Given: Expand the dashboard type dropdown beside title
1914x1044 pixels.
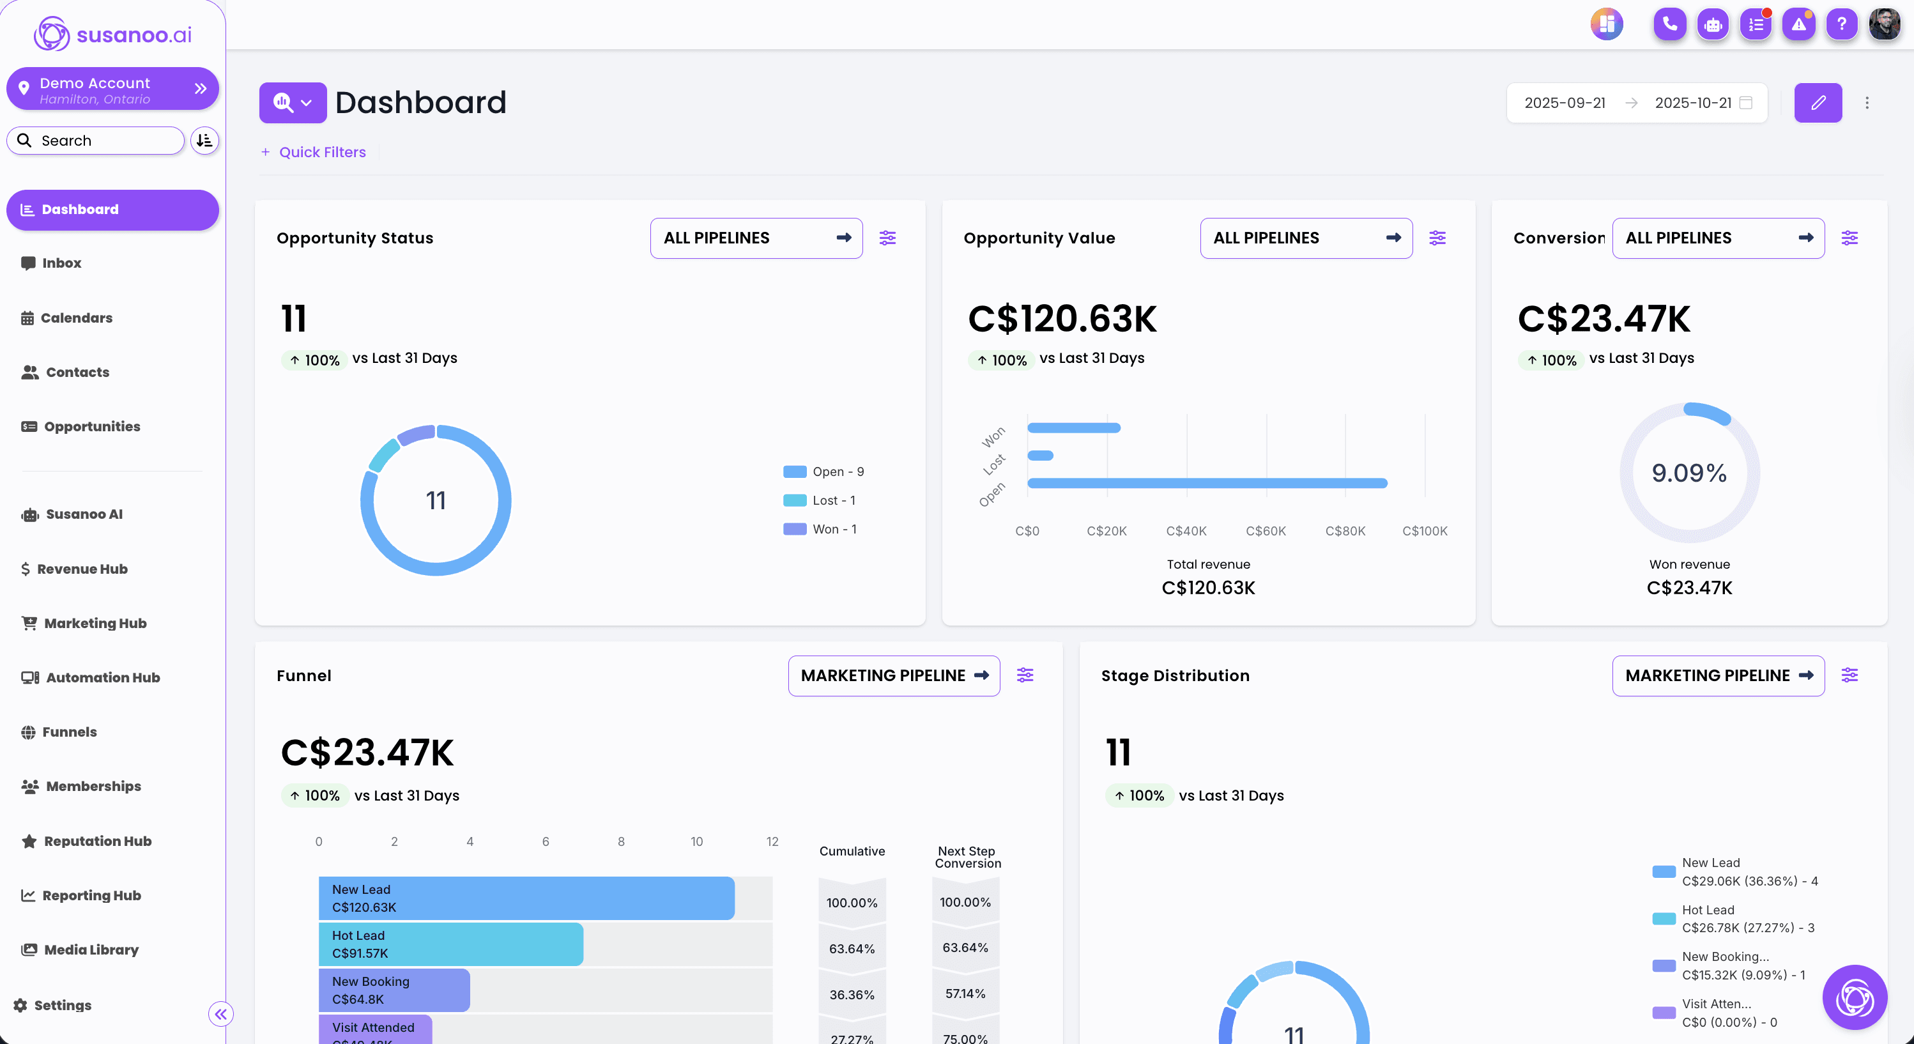Looking at the screenshot, I should (x=293, y=102).
